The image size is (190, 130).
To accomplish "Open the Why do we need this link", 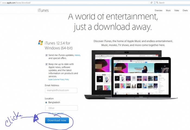I will (x=56, y=113).
